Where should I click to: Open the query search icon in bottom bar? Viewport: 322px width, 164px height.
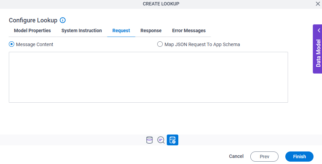[161, 140]
